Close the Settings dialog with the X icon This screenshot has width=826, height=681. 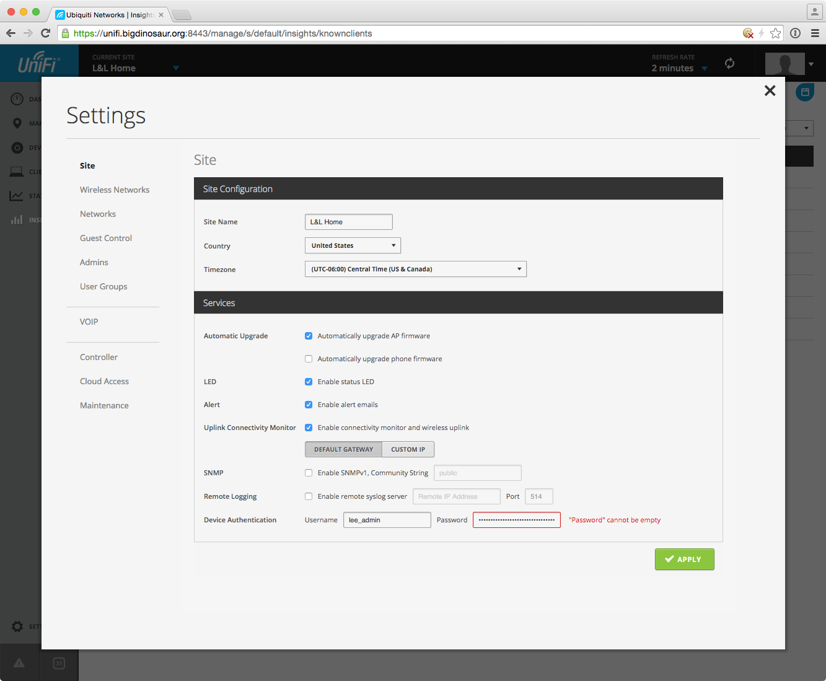(x=770, y=90)
